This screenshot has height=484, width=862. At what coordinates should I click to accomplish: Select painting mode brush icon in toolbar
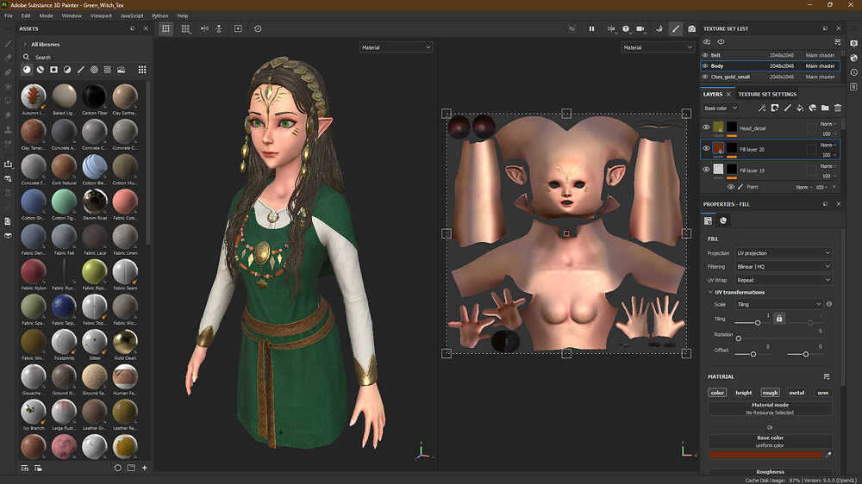(676, 28)
